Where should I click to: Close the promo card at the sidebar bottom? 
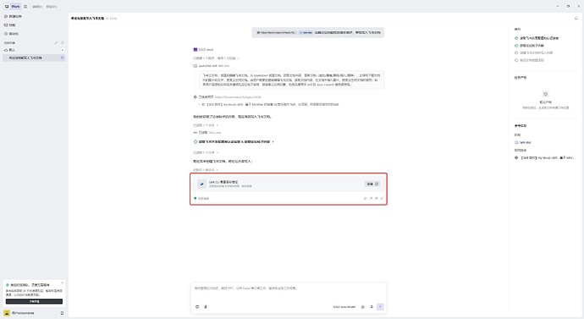(62, 283)
